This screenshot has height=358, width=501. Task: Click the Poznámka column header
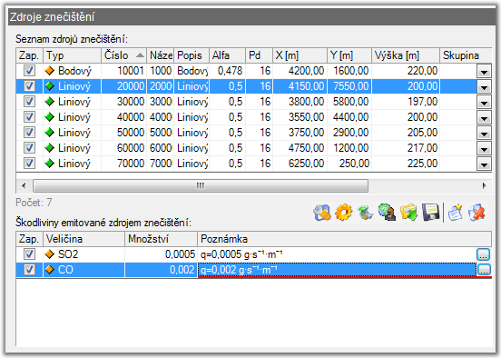pos(345,239)
